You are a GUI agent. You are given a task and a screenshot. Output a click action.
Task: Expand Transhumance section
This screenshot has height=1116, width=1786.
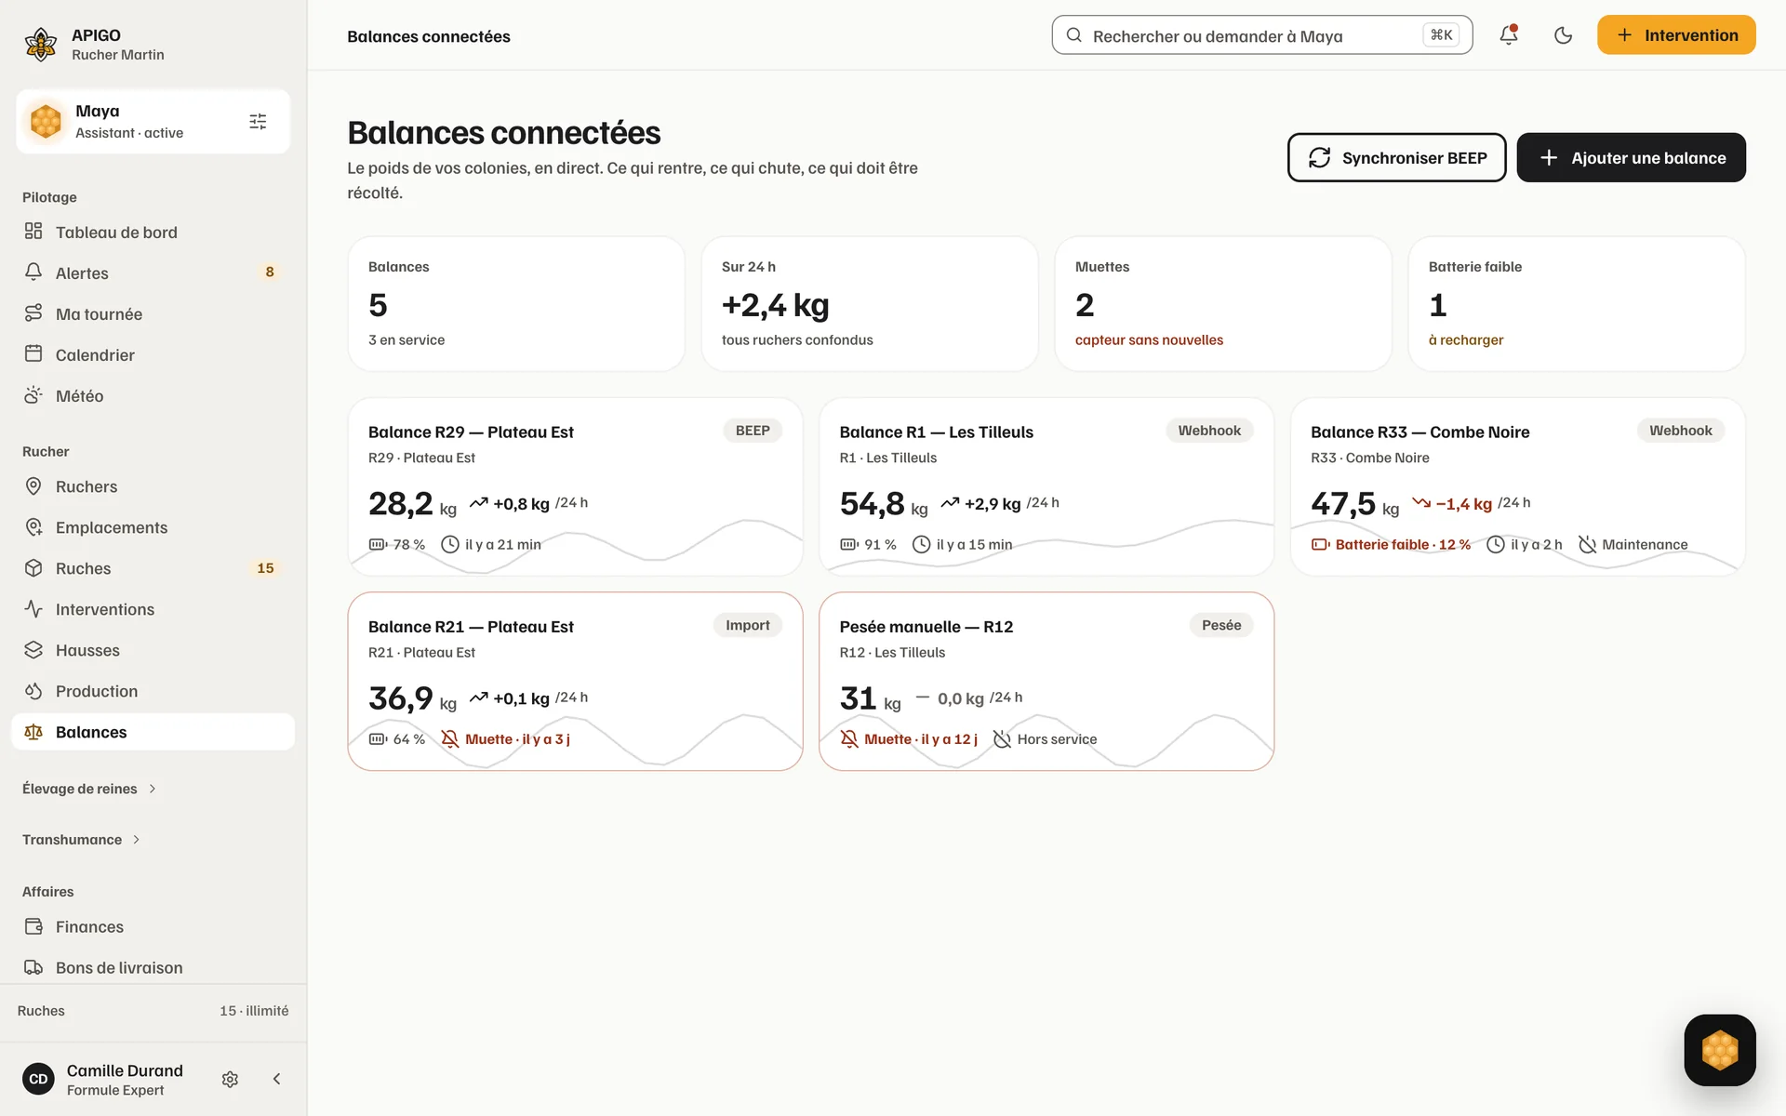pos(82,840)
